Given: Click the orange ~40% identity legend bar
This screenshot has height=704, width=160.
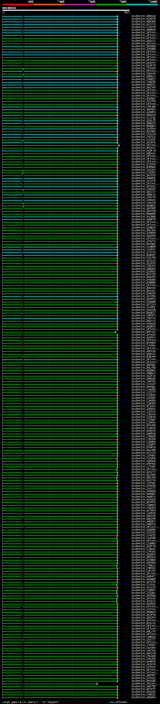Looking at the screenshot, I should coord(49,4).
